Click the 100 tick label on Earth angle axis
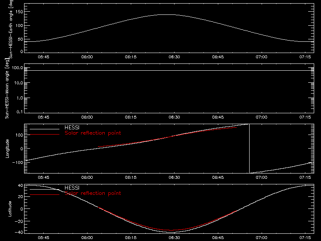 point(19,26)
